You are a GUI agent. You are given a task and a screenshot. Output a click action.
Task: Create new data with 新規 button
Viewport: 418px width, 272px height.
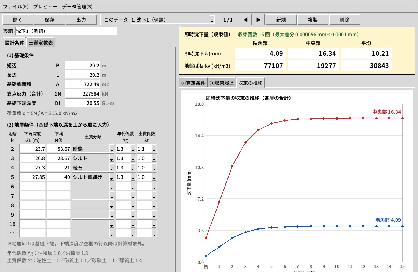click(281, 20)
